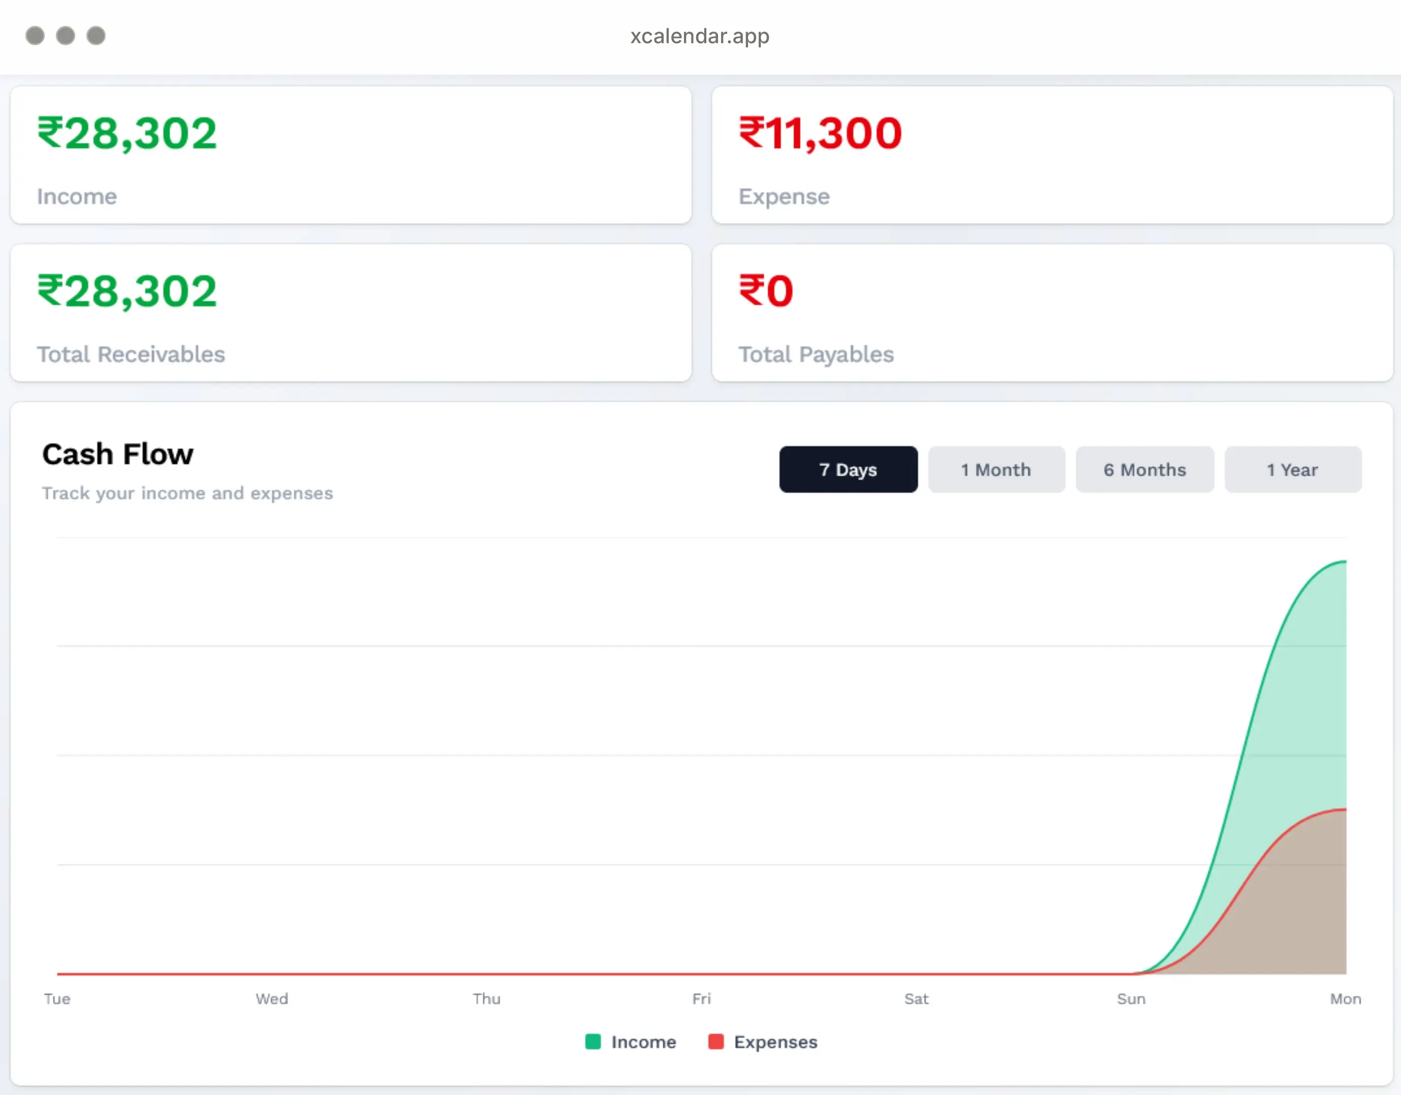The image size is (1401, 1095).
Task: Open the Expense summary card
Action: click(1052, 155)
